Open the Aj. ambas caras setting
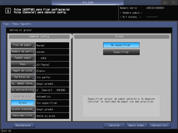Viewport: 178px width, 133px height. click(23, 84)
